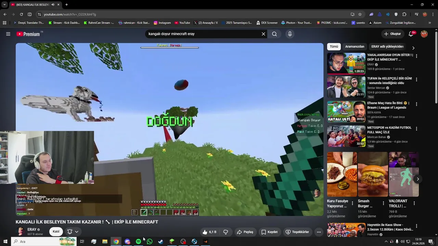
Task: Open Windows Start menu
Action: tap(5, 242)
